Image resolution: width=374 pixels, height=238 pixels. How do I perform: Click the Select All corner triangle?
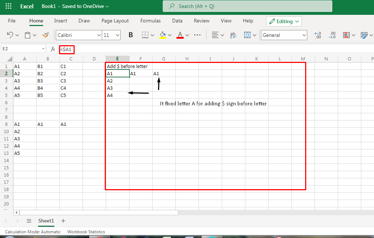coord(9,59)
